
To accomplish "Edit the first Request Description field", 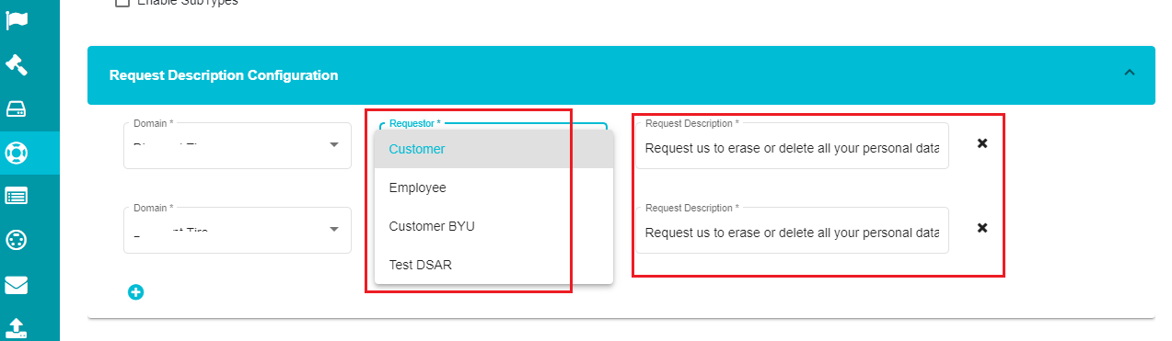I will [792, 146].
